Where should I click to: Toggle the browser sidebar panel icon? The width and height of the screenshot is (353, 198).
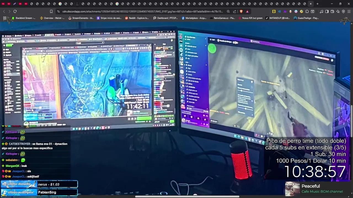[327, 12]
